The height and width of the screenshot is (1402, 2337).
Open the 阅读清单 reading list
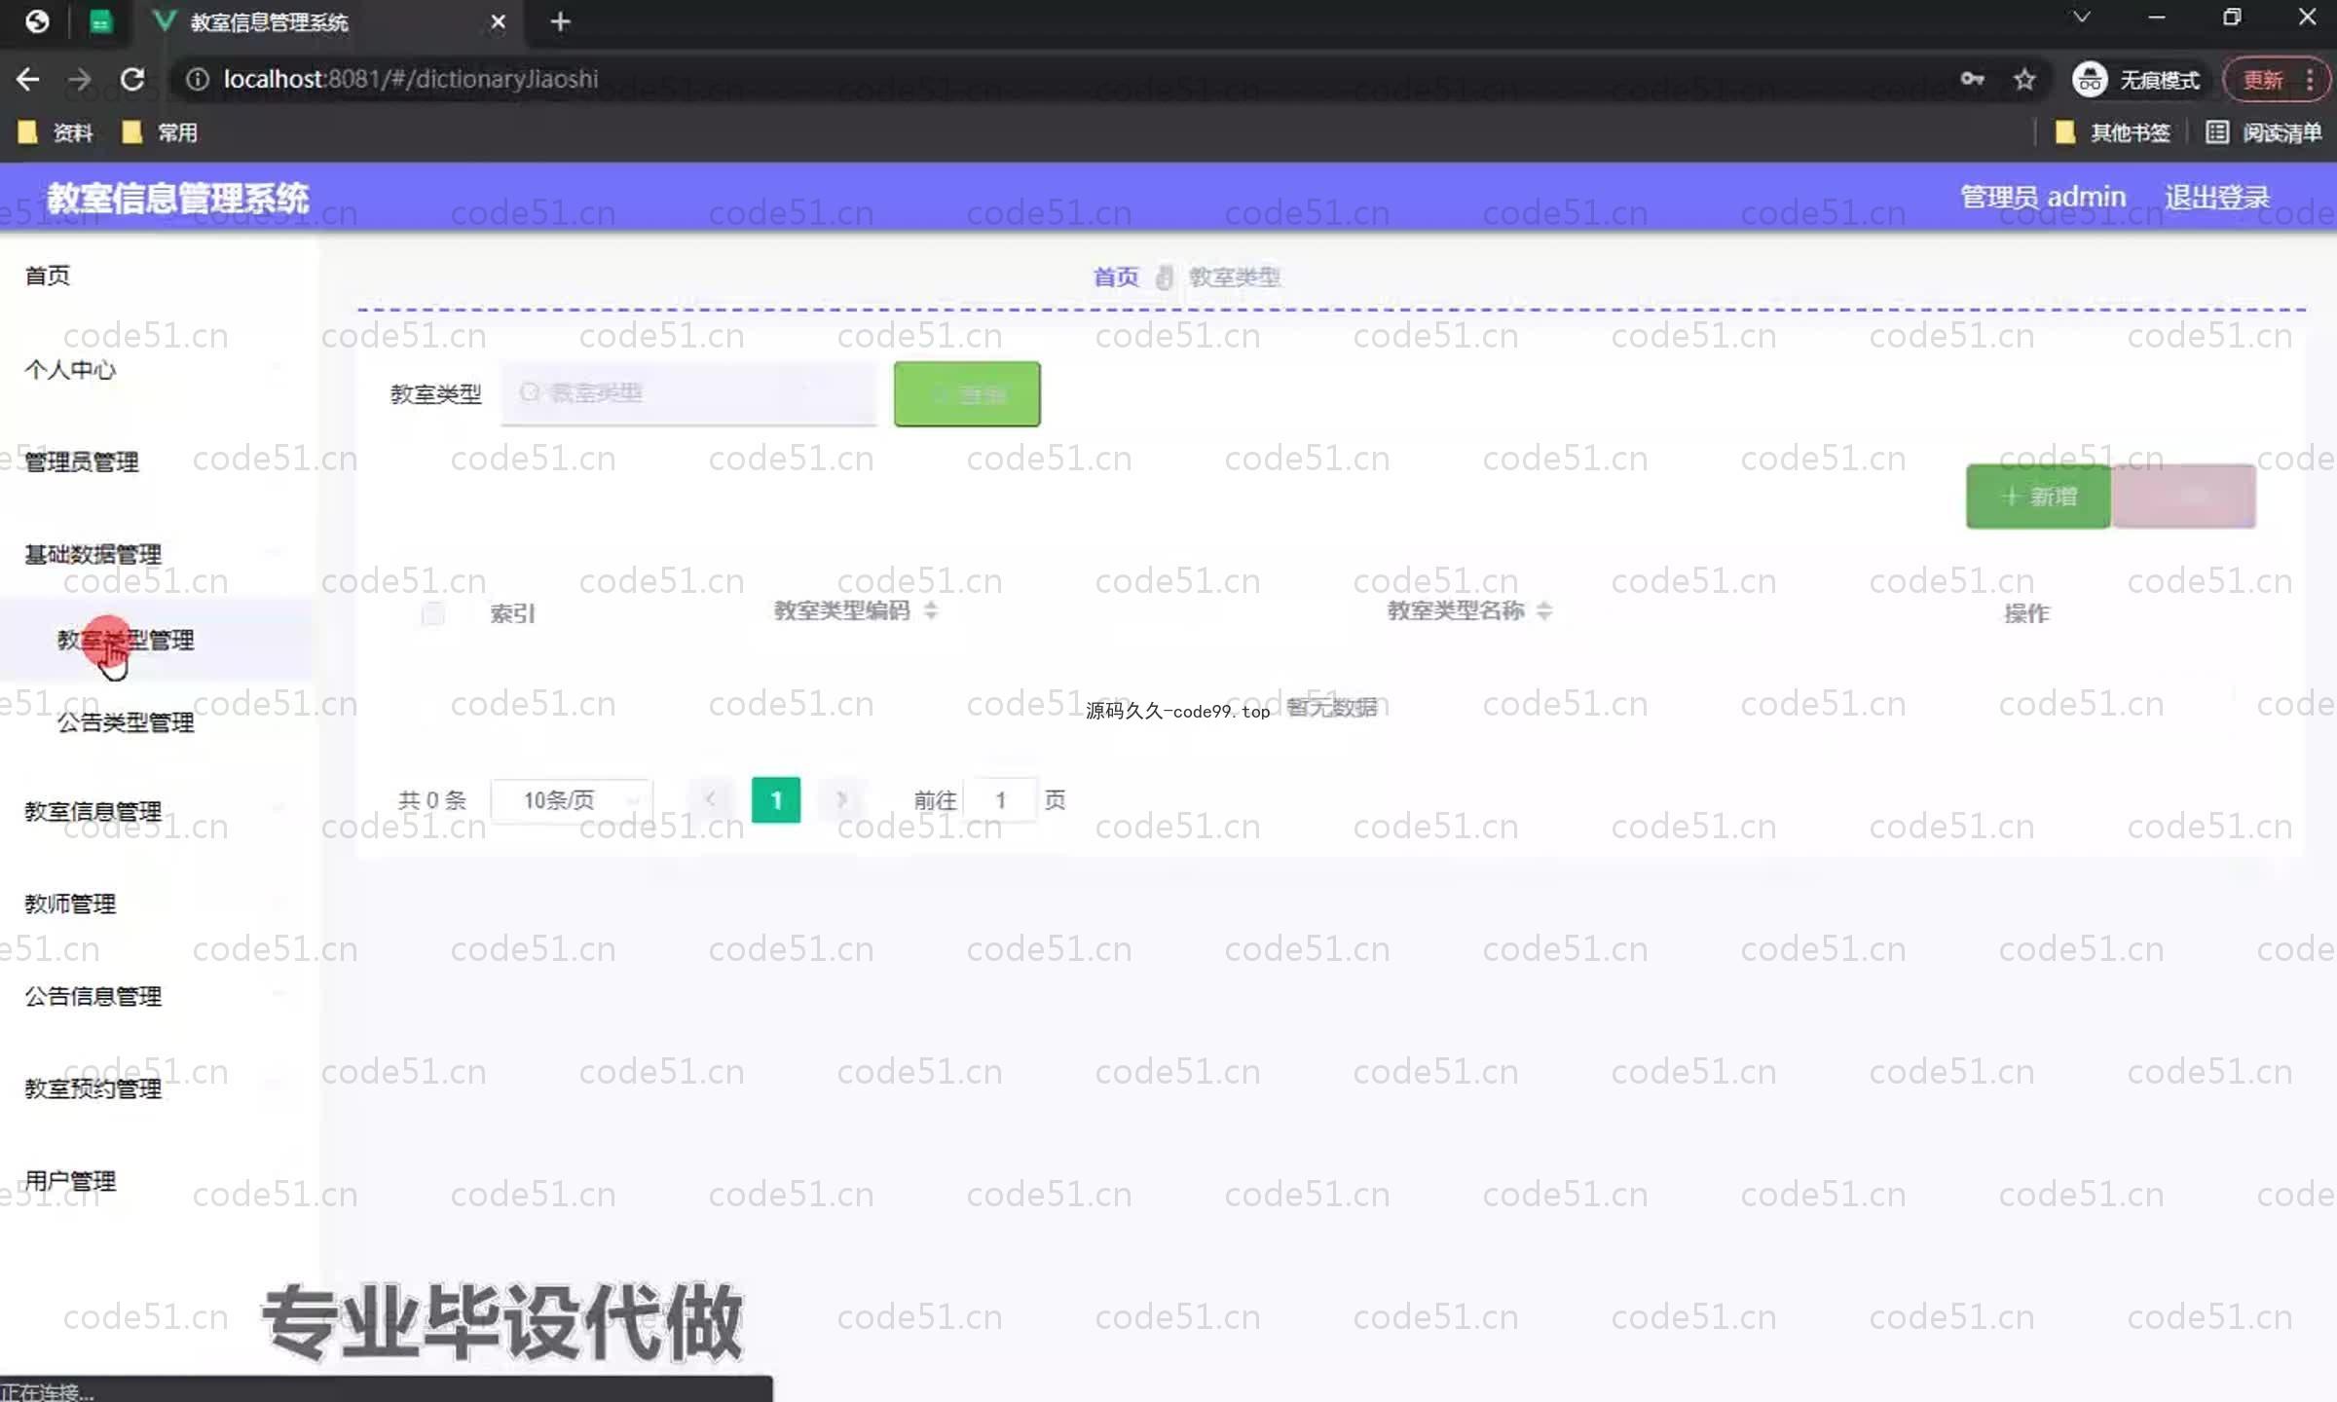coord(2263,132)
